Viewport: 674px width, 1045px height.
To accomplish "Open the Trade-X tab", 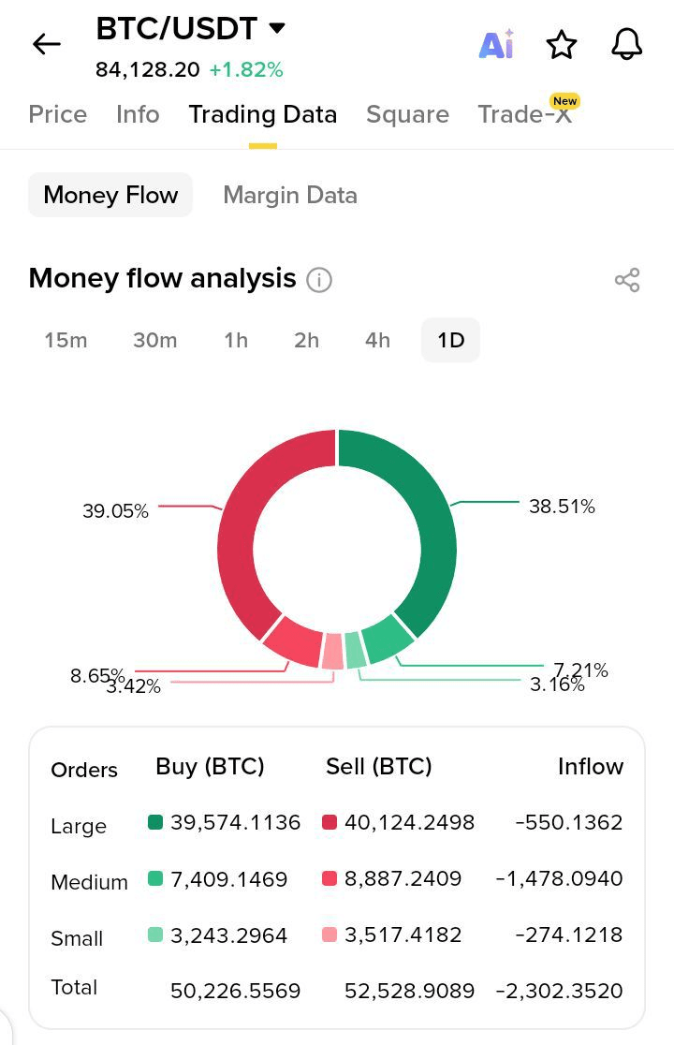I will coord(524,114).
